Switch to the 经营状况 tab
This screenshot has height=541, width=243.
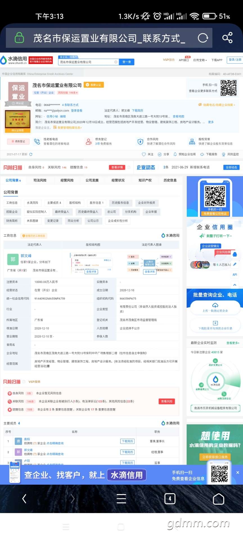[x=118, y=180]
